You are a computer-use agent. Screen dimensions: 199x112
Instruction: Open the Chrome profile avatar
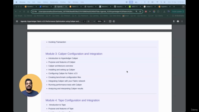[169, 12]
